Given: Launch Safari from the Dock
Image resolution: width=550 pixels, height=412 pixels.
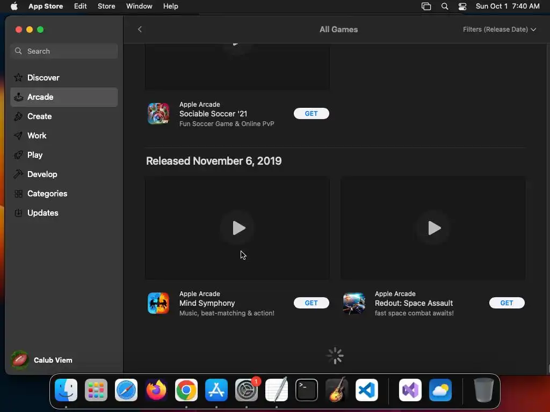Looking at the screenshot, I should 126,390.
